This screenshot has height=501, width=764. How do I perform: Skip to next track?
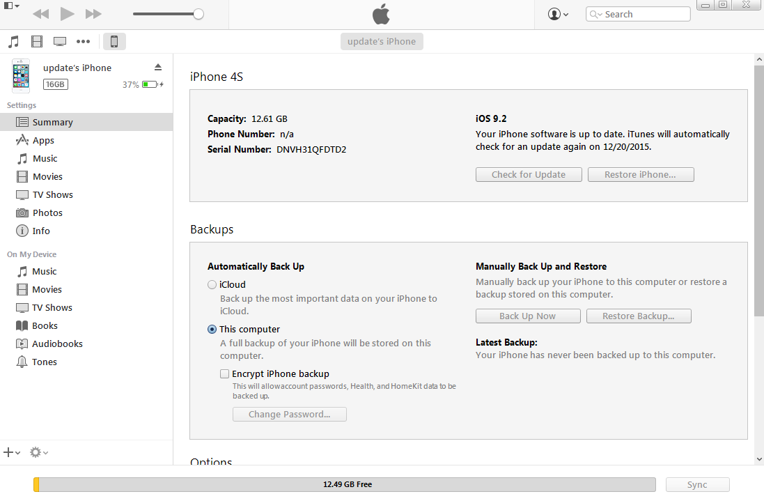coord(93,14)
